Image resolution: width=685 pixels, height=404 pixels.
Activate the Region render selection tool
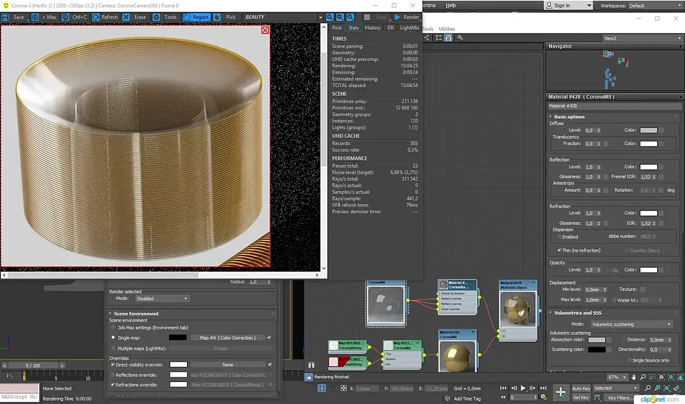pyautogui.click(x=196, y=17)
